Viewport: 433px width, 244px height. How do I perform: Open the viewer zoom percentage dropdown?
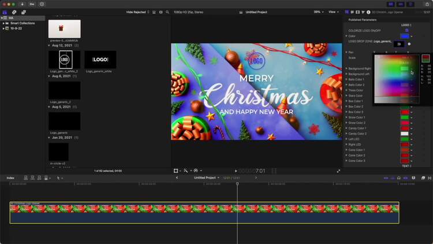(x=318, y=12)
